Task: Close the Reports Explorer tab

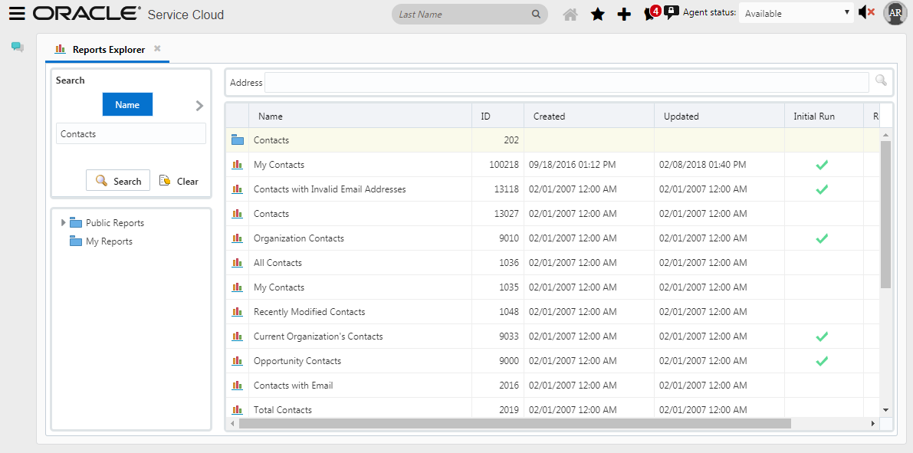Action: [157, 49]
